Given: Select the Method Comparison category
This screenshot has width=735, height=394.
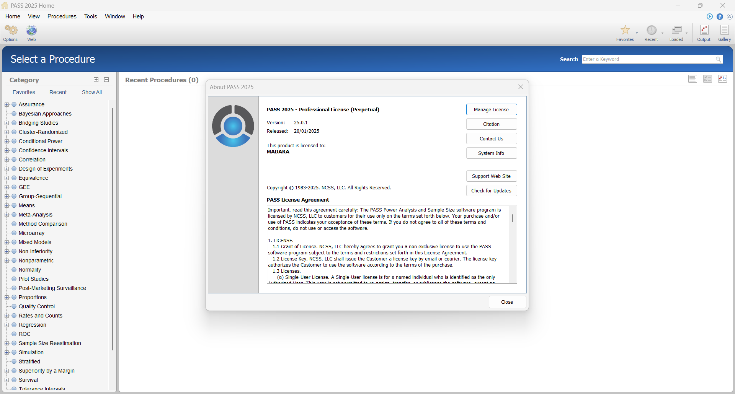Looking at the screenshot, I should pyautogui.click(x=43, y=224).
